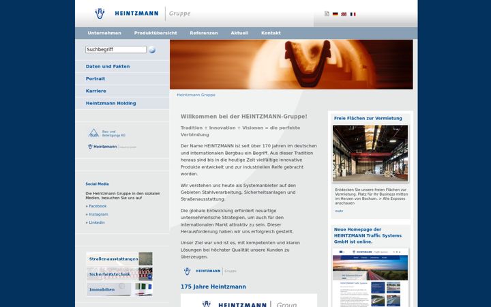
Task: Open the Unternehmen menu
Action: coord(104,33)
